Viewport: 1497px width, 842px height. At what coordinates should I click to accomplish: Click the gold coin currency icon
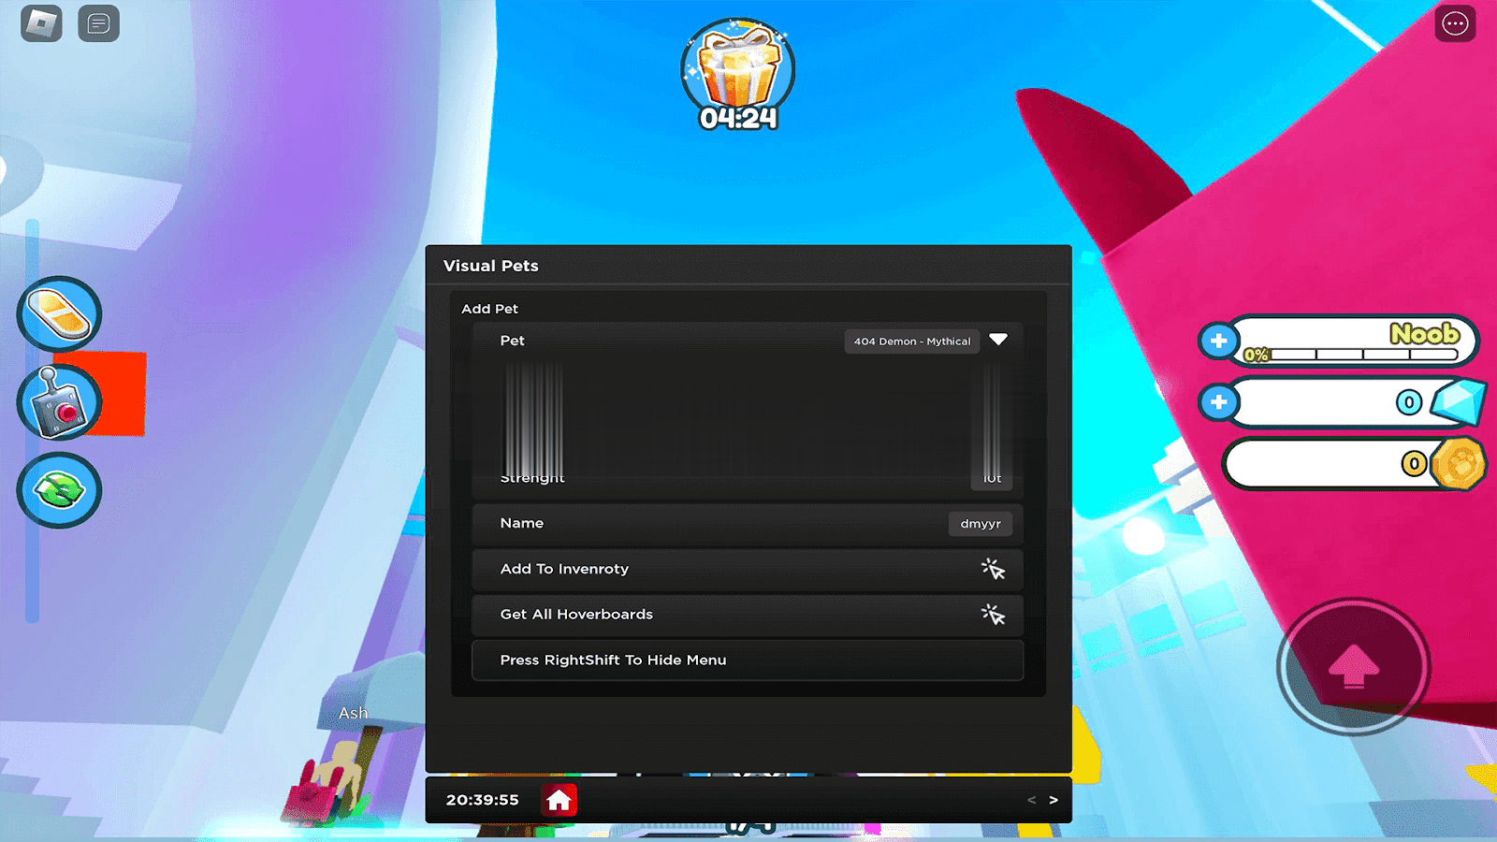point(1458,464)
